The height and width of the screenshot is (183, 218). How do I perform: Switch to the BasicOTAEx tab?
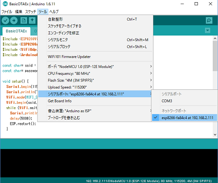(17, 31)
